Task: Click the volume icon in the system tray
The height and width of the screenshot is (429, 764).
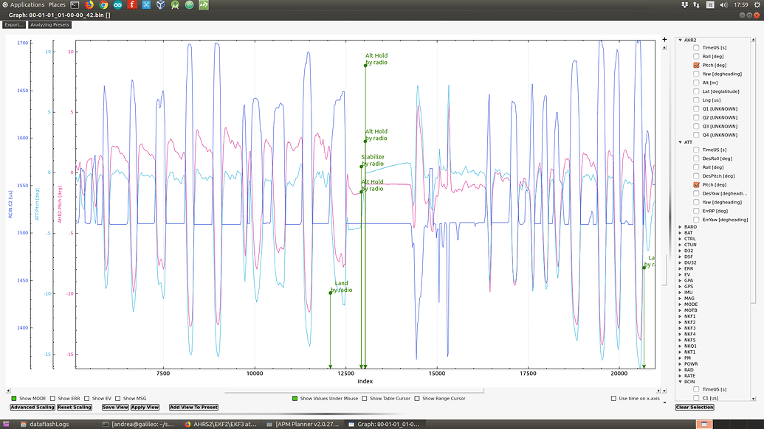Action: [x=723, y=5]
